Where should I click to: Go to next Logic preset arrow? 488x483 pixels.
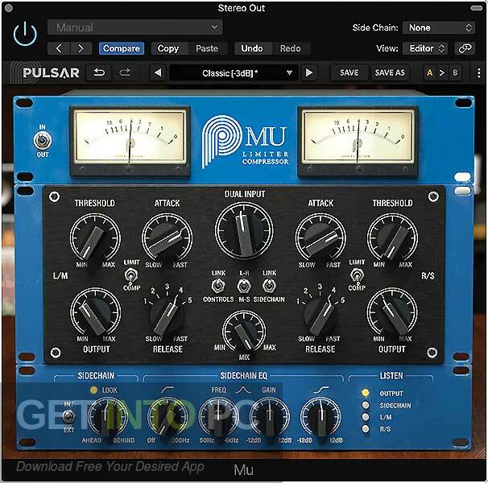81,48
